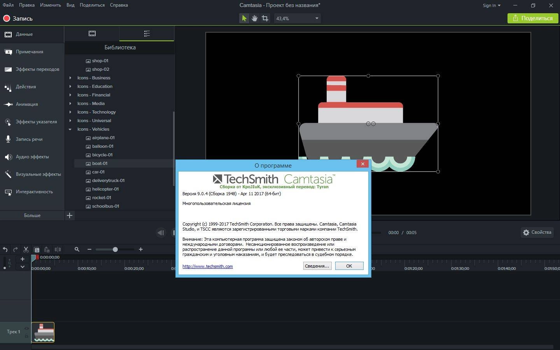Viewport: 560px width, 350px height.
Task: Click the Paste icon on timeline toolbar
Action: click(47, 250)
